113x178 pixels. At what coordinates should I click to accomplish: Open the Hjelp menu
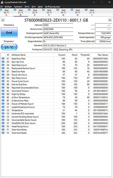[40, 7]
